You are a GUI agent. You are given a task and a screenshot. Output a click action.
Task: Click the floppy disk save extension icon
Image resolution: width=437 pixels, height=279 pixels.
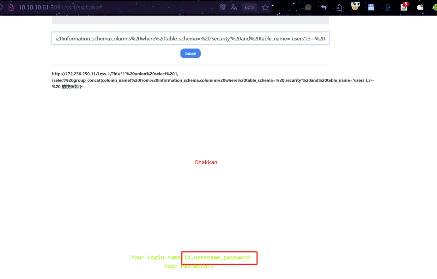click(x=371, y=7)
